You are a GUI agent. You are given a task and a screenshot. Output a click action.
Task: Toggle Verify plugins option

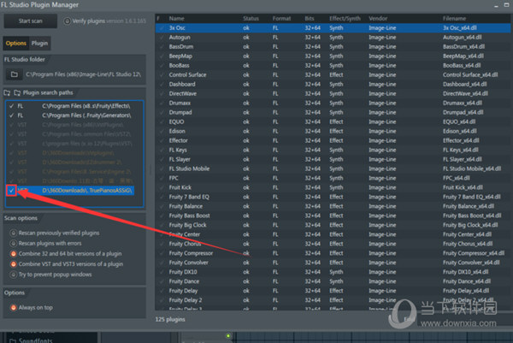click(67, 21)
